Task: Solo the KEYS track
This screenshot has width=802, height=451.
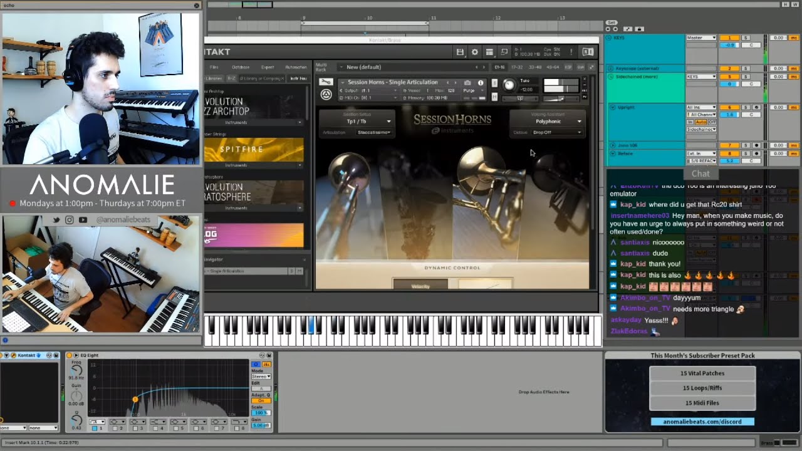Action: [746, 38]
